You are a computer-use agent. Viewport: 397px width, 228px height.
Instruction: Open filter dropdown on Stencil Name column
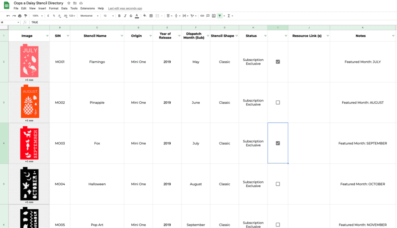[x=121, y=36]
